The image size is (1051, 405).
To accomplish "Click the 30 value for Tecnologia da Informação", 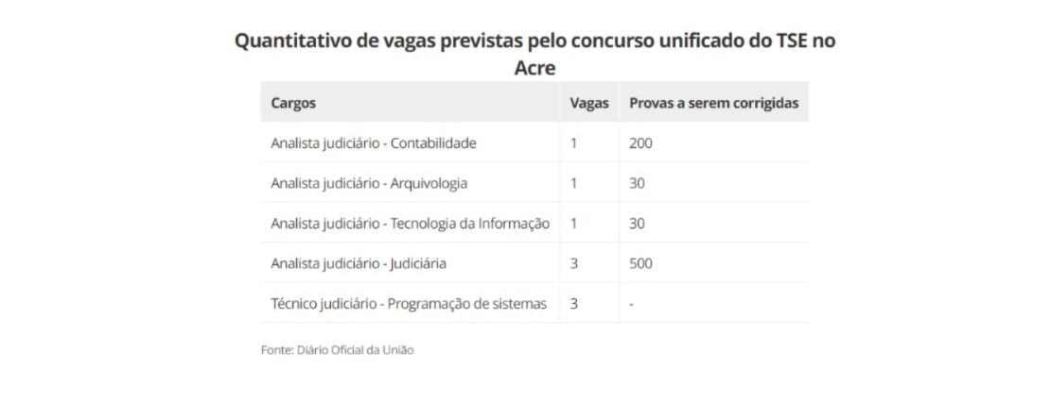I will [637, 223].
